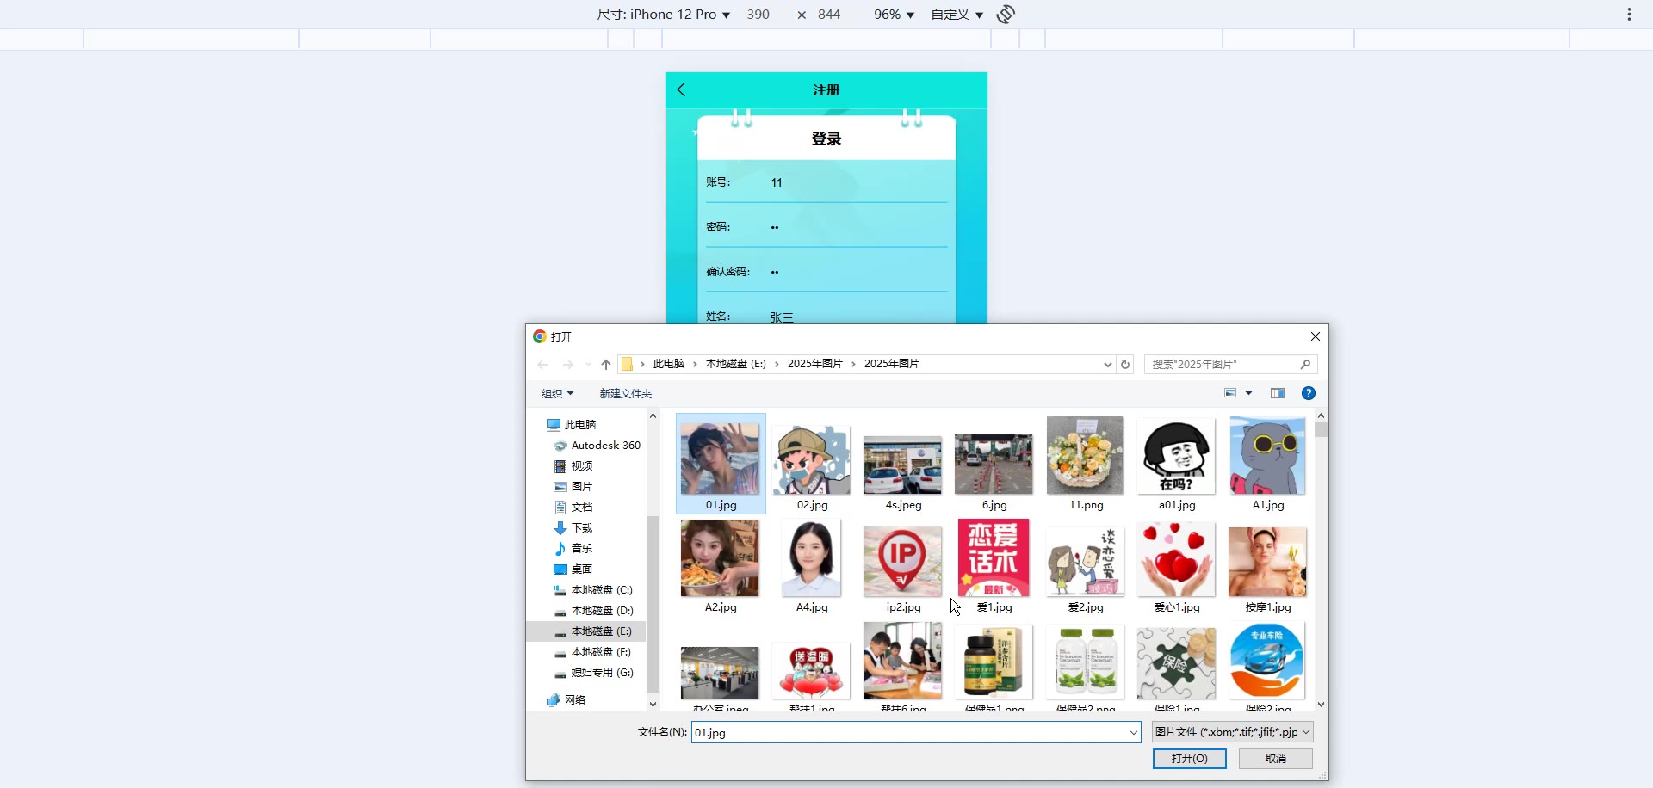
Task: Select the 02.jpg cartoon thumbnail
Action: [812, 459]
